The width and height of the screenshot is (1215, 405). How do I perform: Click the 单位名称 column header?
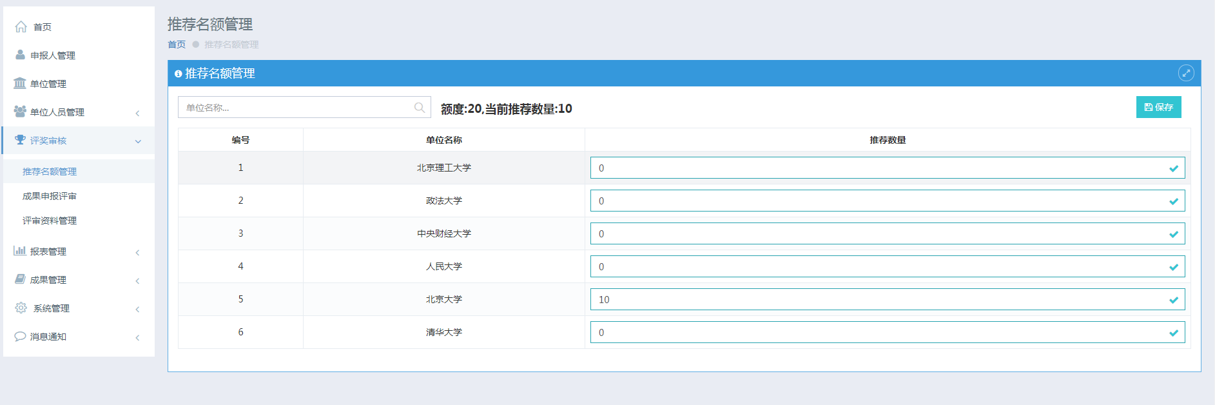pyautogui.click(x=444, y=140)
